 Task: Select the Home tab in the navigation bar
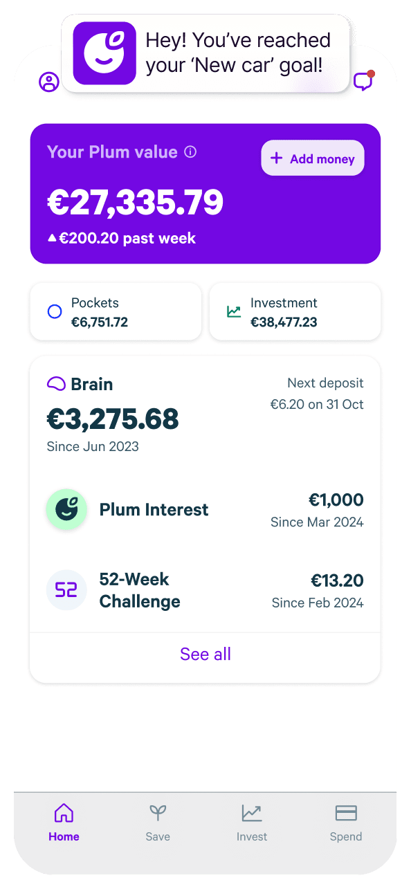click(64, 822)
